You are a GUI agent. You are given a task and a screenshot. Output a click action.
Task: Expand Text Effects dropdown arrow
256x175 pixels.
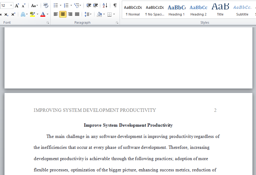pyautogui.click(x=27, y=14)
